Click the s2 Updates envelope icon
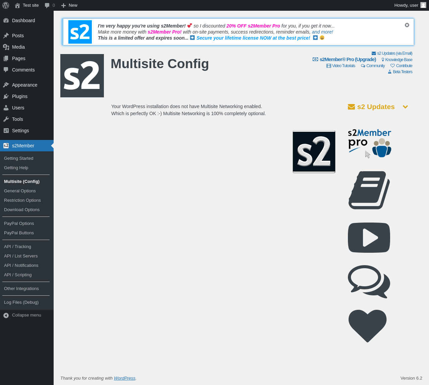 point(351,107)
